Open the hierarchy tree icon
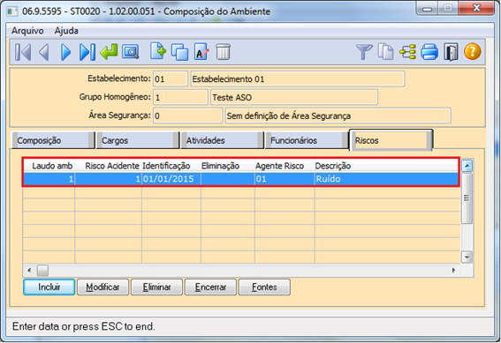Image resolution: width=501 pixels, height=343 pixels. [407, 52]
